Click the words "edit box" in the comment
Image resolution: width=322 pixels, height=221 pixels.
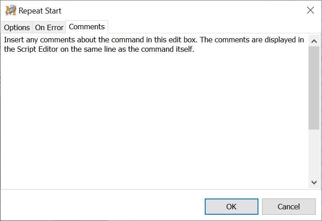coord(184,40)
